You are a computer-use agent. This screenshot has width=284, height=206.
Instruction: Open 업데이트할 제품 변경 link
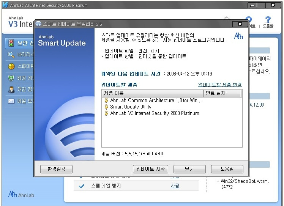[220, 85]
